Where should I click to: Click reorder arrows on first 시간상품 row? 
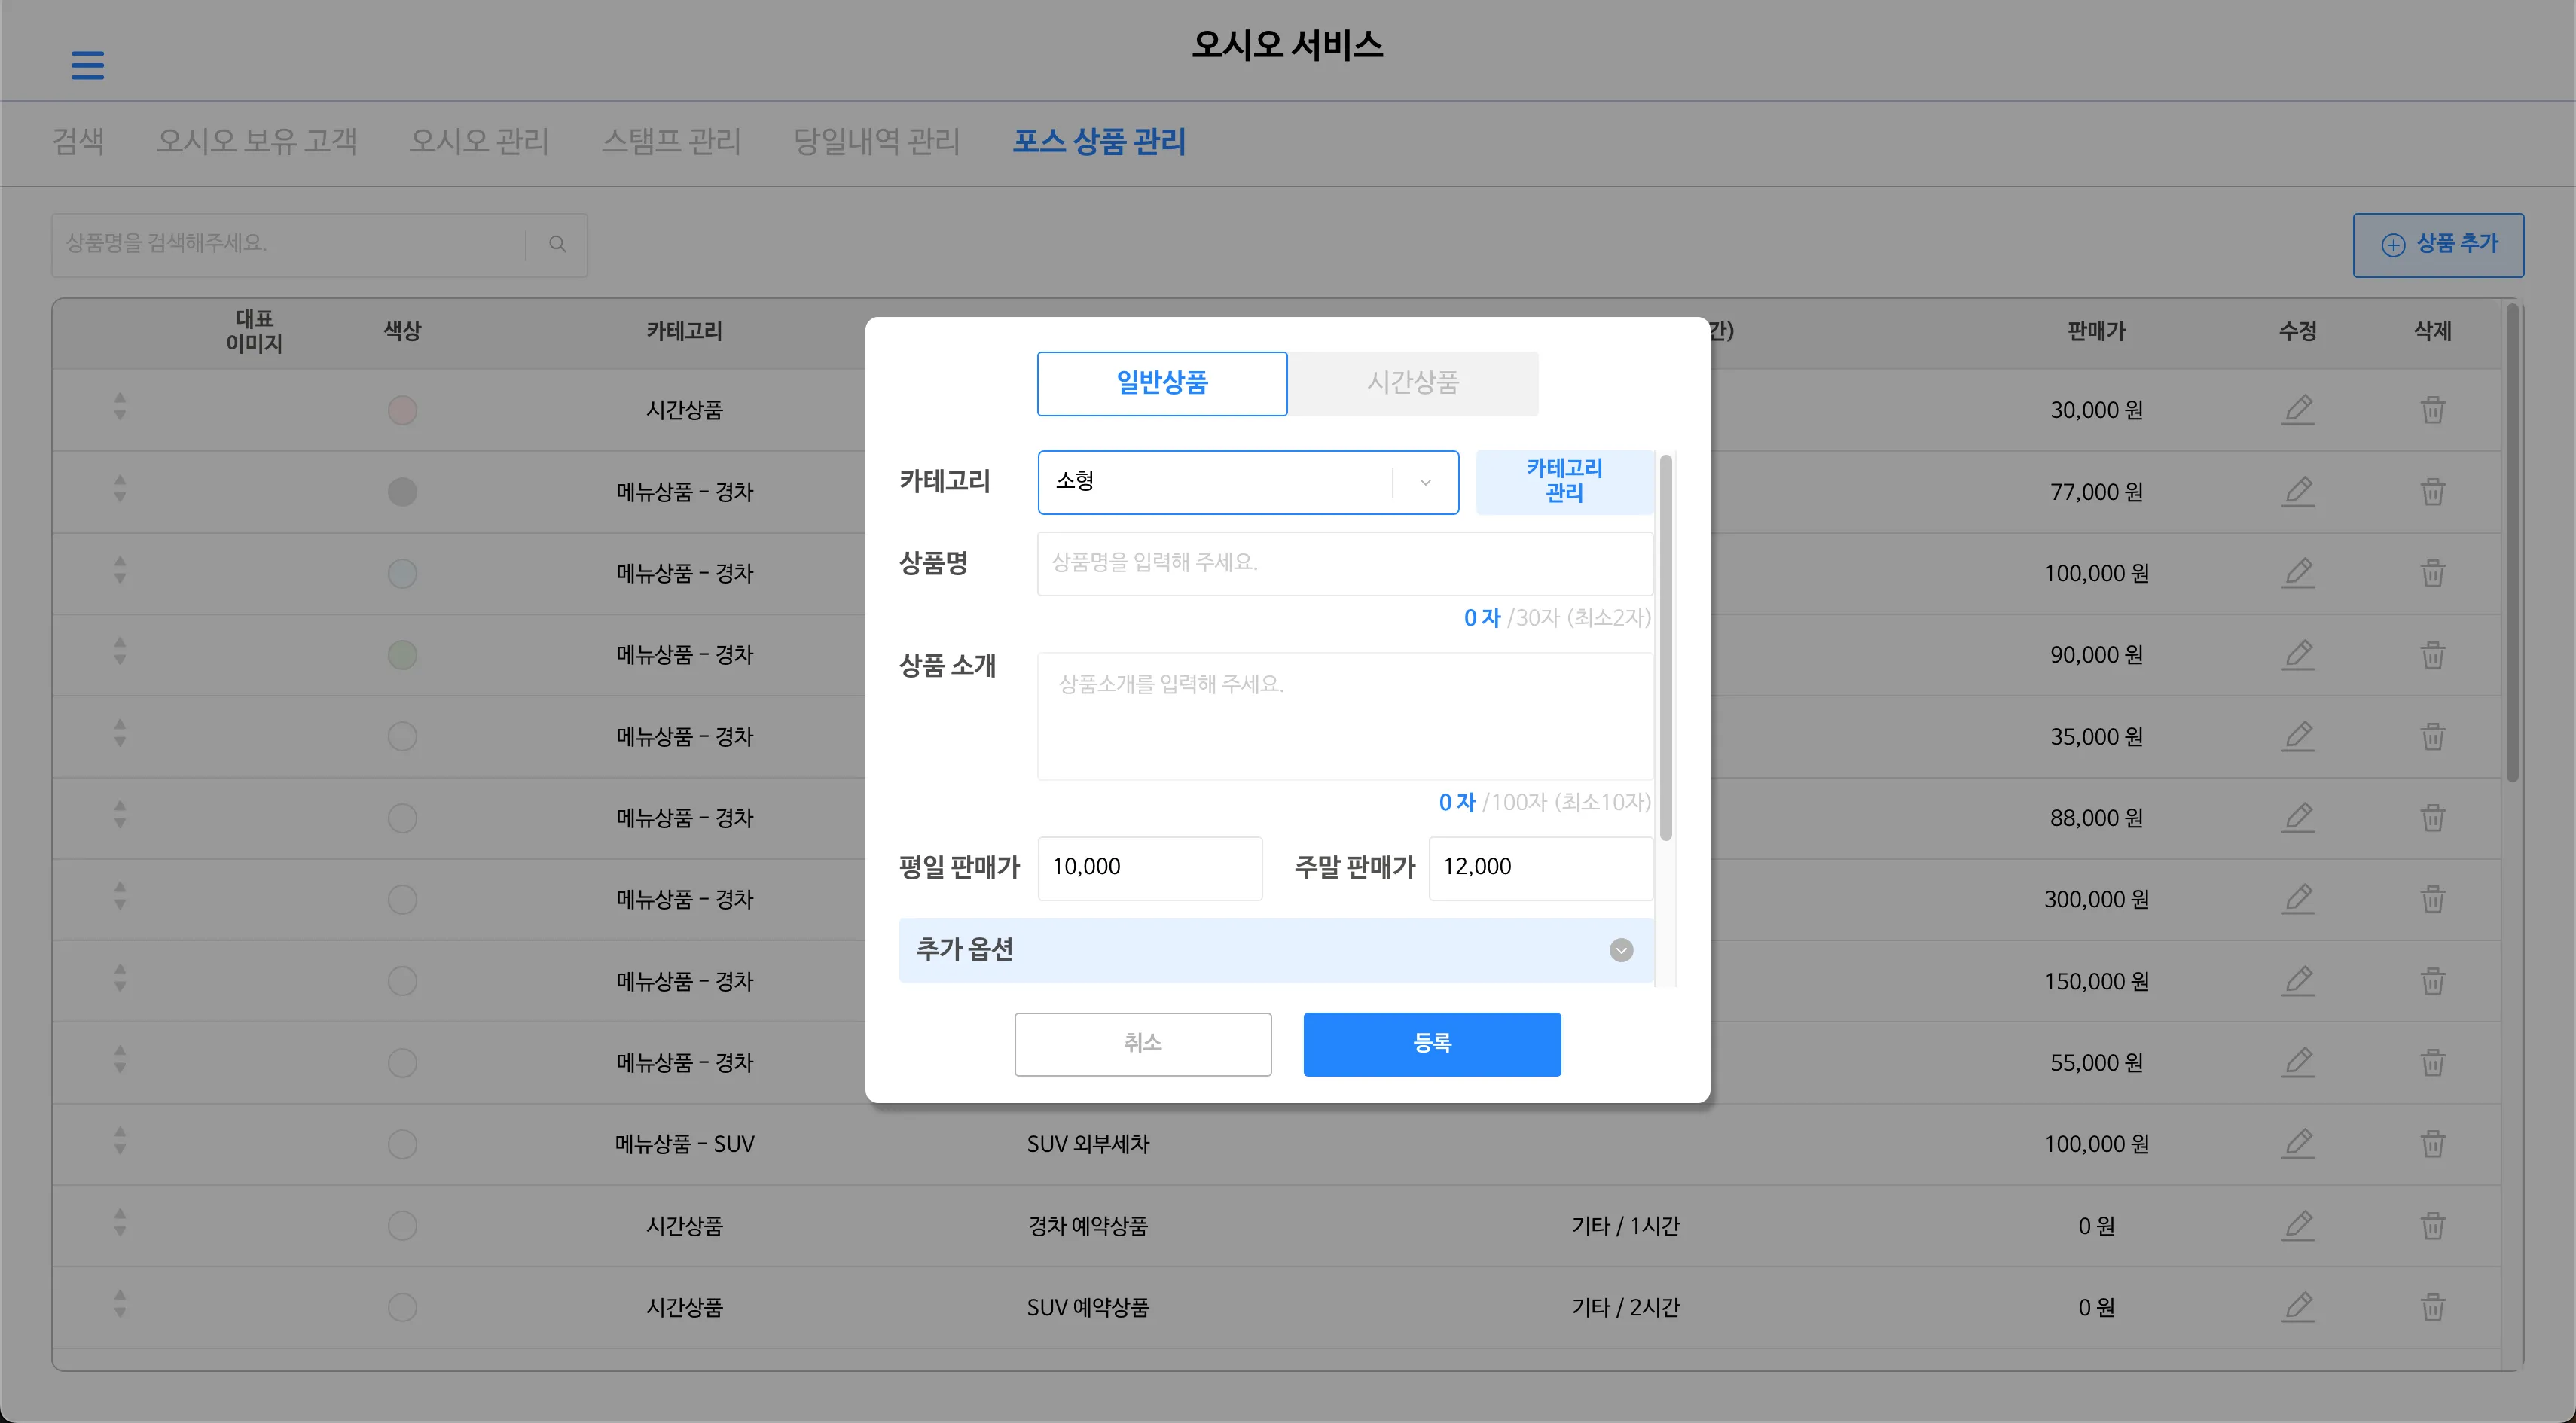point(120,406)
